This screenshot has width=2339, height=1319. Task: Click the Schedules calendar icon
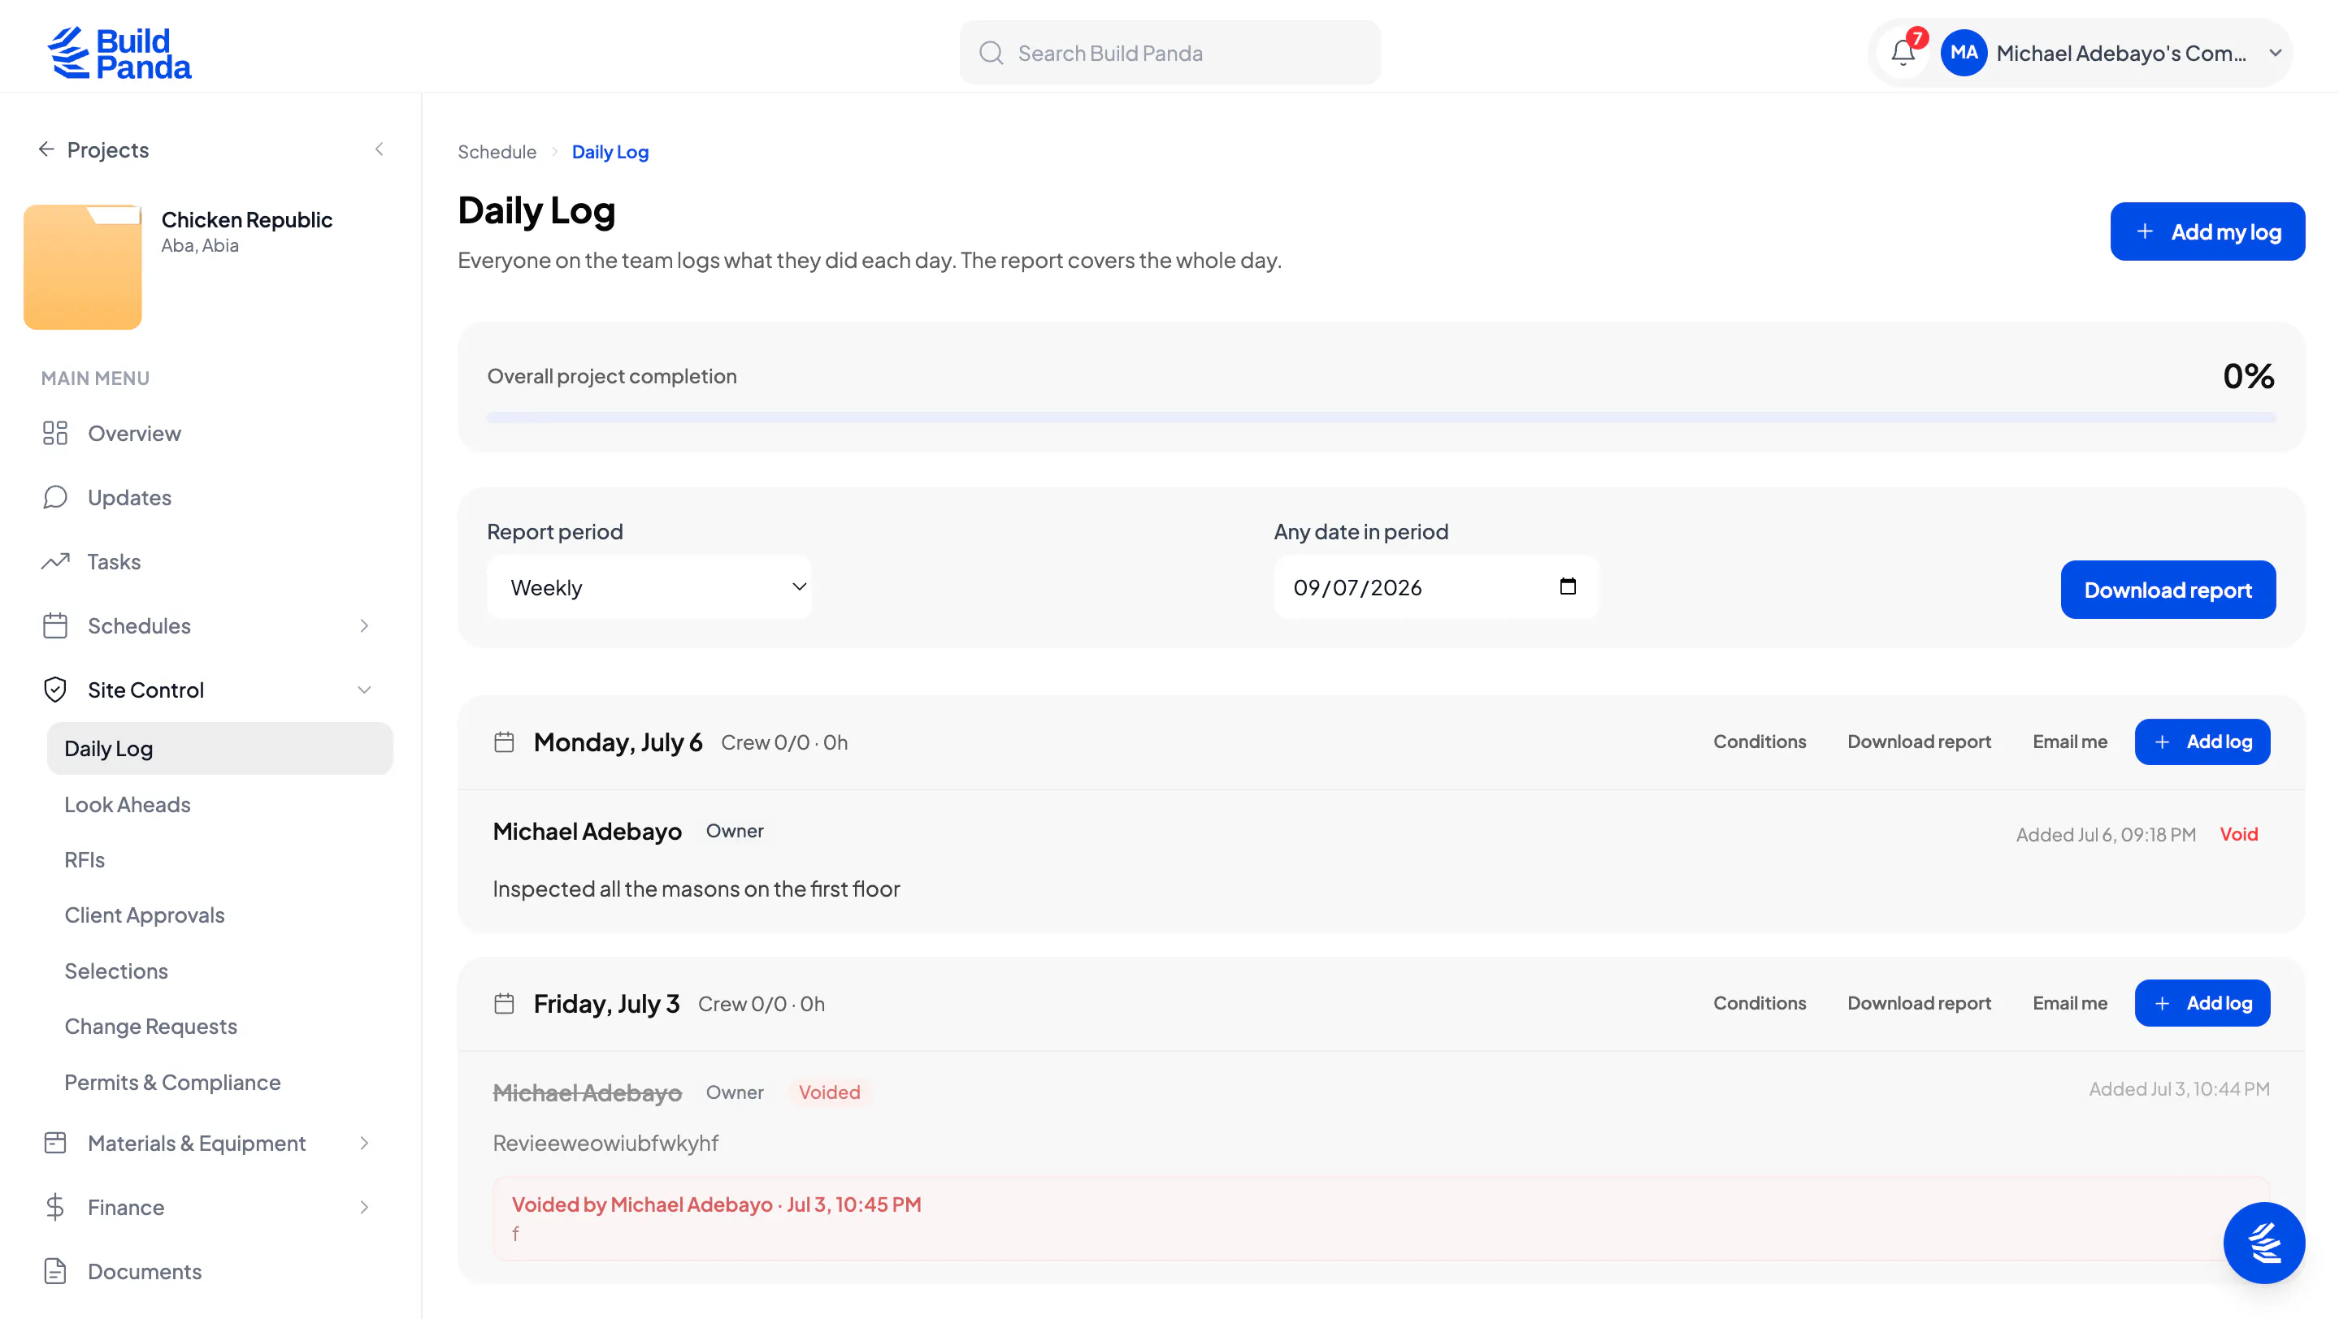[x=55, y=626]
